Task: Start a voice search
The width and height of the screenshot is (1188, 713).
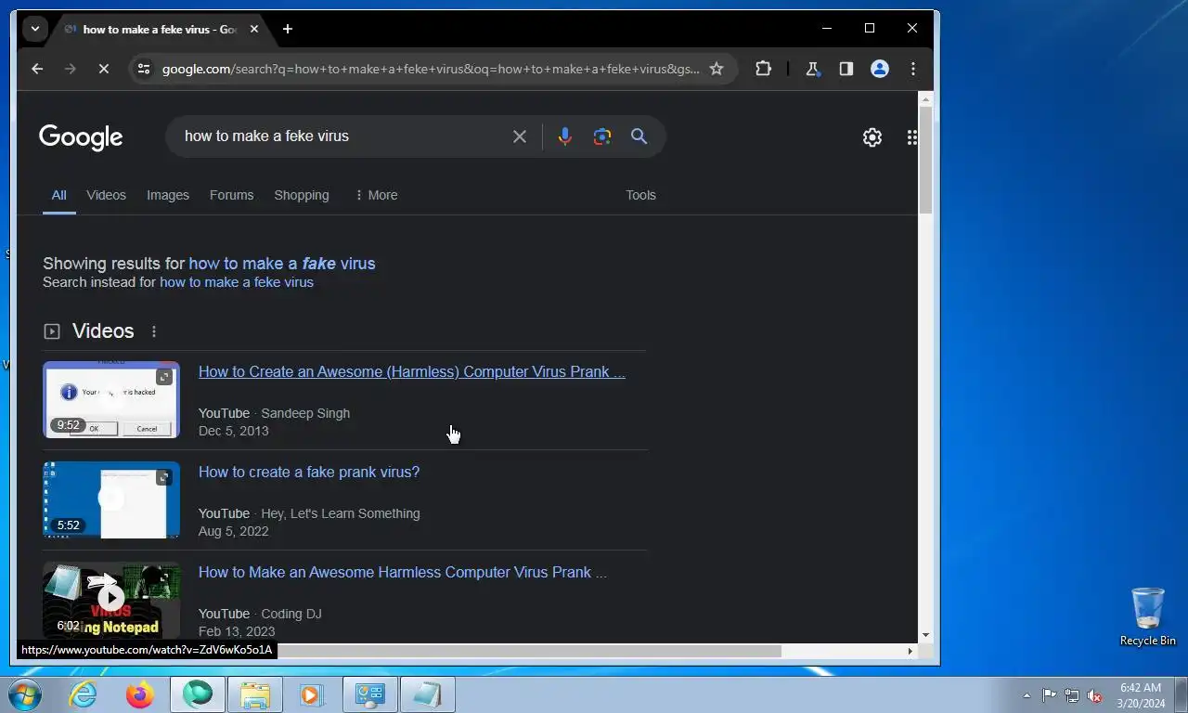Action: click(565, 136)
